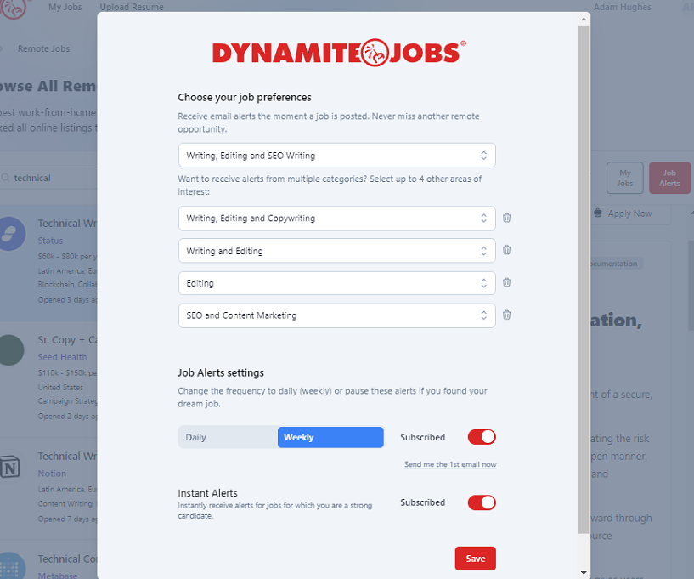Viewport: 694px width, 579px height.
Task: Toggle the Job Alerts Subscribed switch
Action: pos(482,437)
